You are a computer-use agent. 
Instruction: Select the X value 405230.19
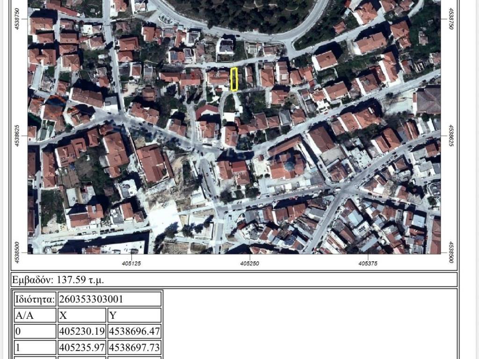tap(82, 331)
